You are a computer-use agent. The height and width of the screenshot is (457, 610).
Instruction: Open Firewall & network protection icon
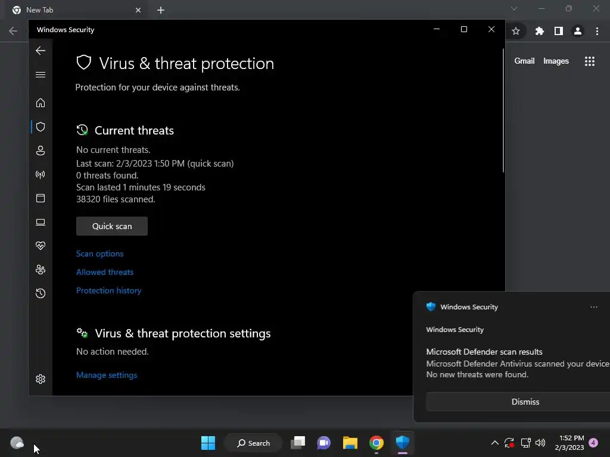pyautogui.click(x=41, y=174)
